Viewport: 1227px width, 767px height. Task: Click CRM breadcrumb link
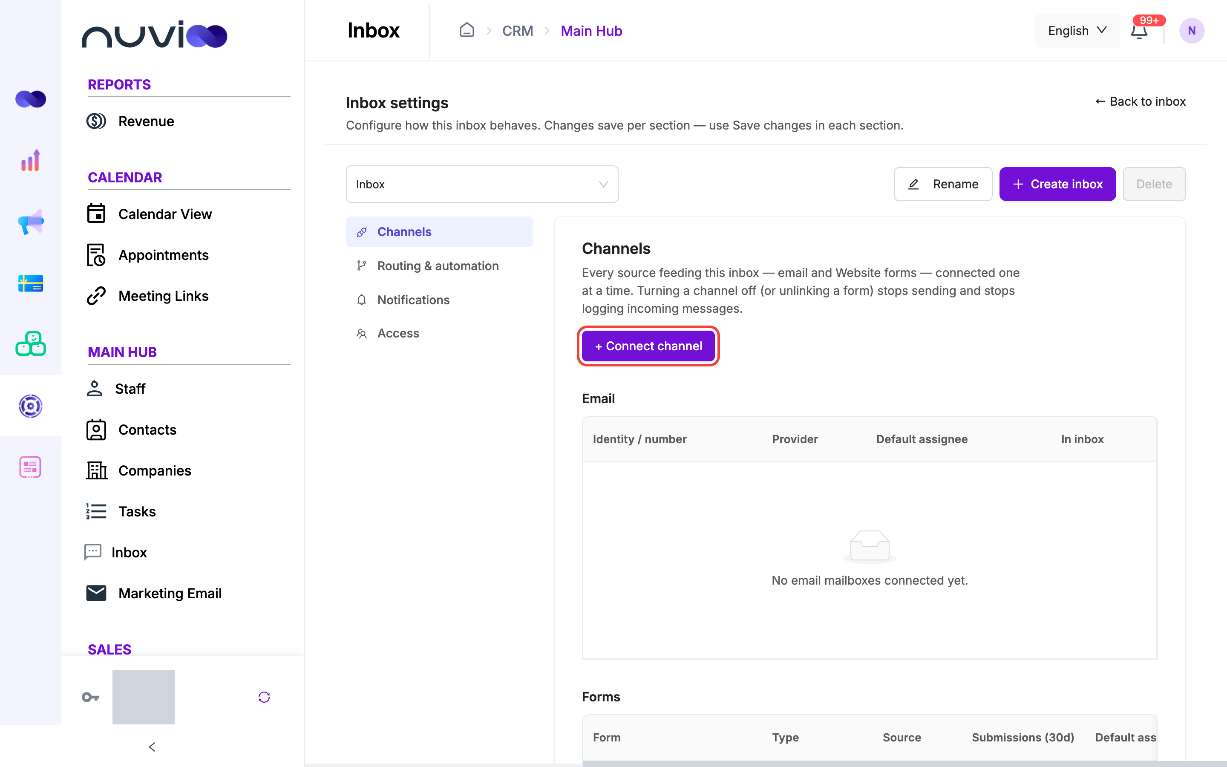tap(517, 31)
